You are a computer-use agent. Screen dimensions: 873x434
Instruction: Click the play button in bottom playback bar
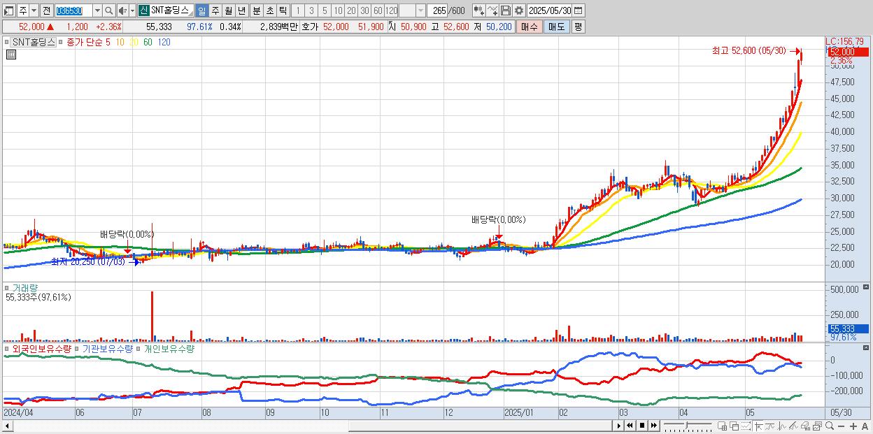[619, 426]
